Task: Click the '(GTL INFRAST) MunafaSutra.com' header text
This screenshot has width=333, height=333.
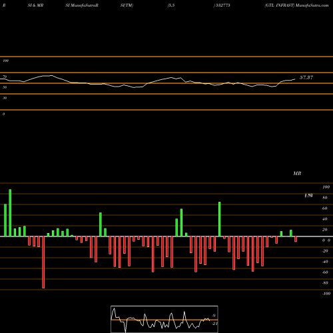Action: pos(296,5)
